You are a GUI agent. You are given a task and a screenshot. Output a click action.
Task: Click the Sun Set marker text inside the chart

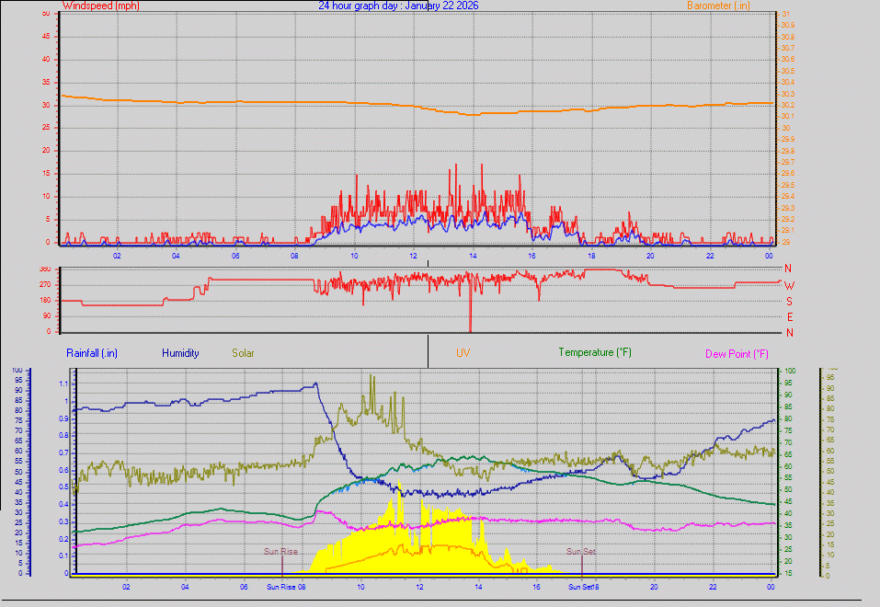[581, 552]
